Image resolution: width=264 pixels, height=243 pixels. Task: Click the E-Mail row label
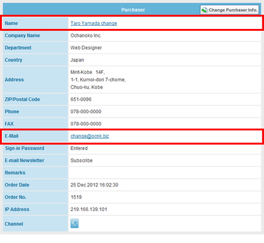pos(12,136)
